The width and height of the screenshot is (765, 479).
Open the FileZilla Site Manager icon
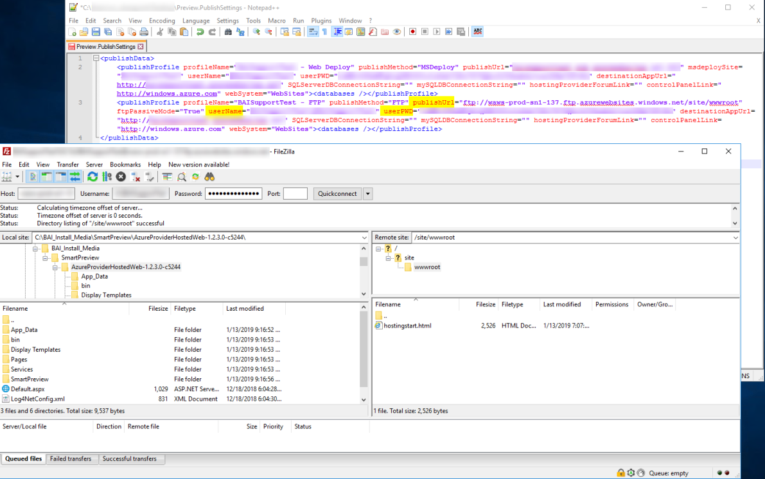pos(7,177)
